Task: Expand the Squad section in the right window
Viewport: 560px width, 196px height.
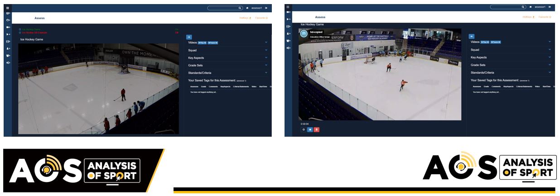Action: [550, 49]
